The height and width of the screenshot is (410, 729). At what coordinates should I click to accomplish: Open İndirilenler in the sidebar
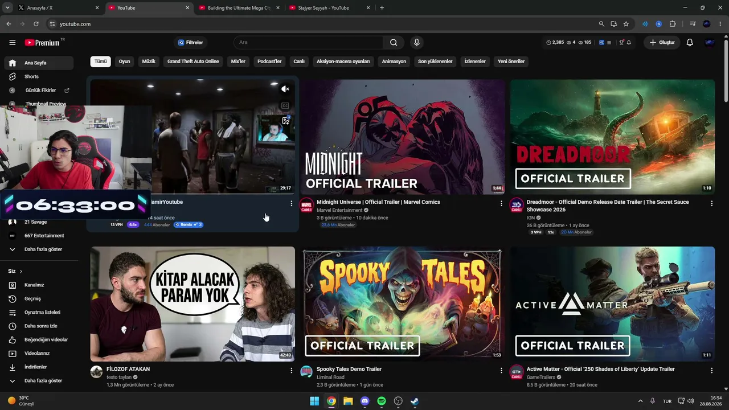pos(39,367)
